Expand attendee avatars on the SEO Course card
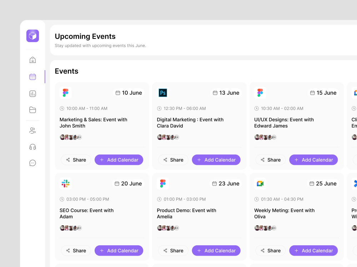 tap(70, 228)
